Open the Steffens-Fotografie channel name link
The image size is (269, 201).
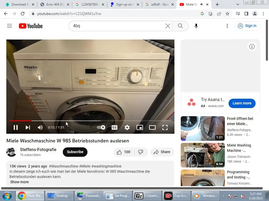coord(38,149)
